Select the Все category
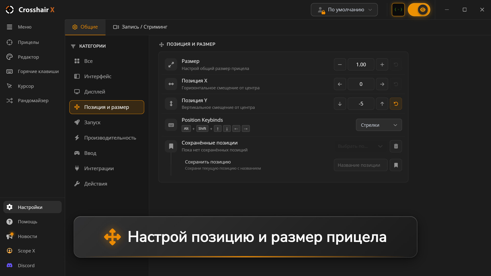The image size is (491, 276). click(107, 61)
